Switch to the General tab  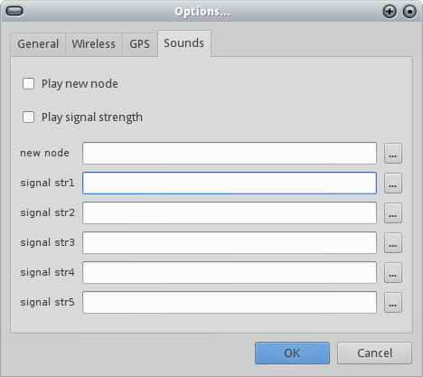(x=38, y=44)
